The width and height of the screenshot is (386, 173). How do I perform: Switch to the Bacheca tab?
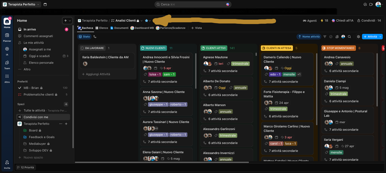tap(86, 28)
